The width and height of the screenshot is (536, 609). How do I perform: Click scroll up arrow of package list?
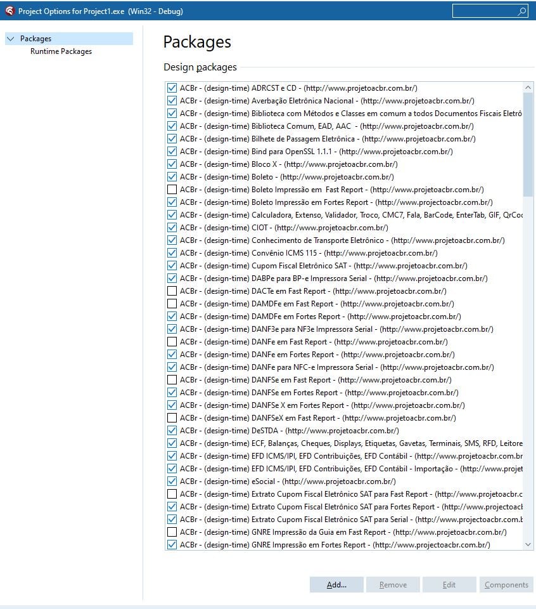528,88
